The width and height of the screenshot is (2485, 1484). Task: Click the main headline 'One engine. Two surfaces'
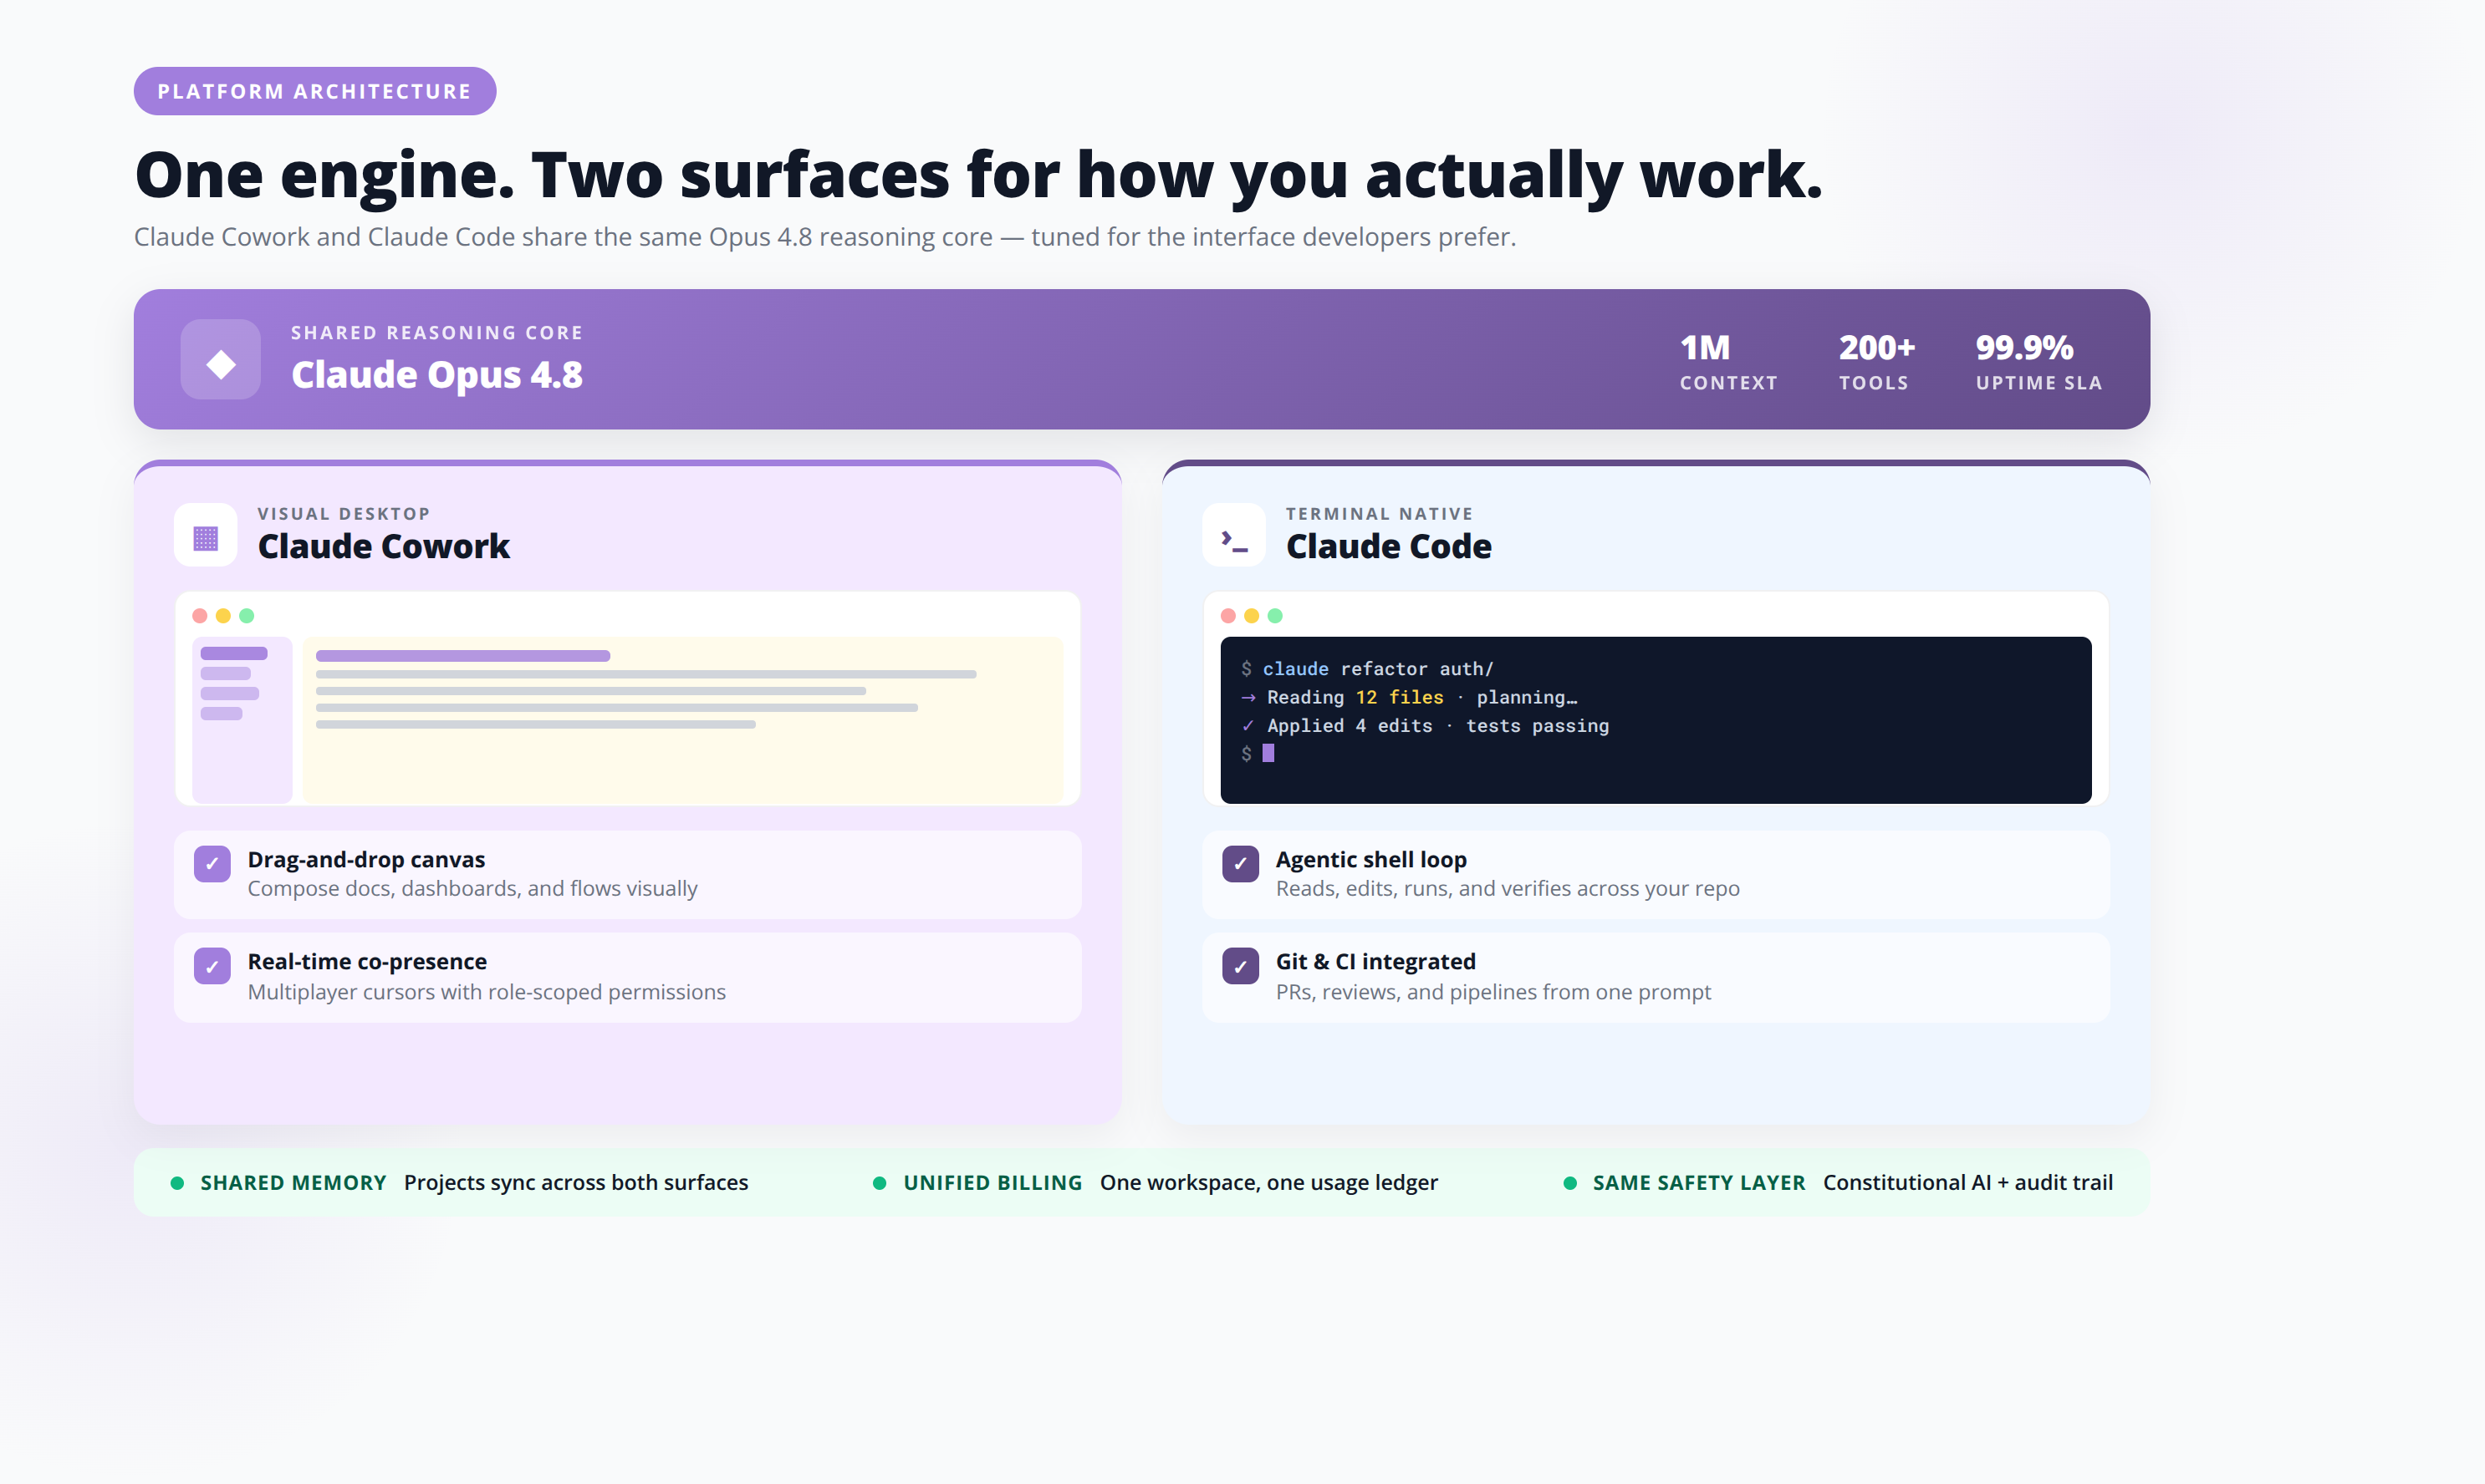pyautogui.click(x=978, y=176)
